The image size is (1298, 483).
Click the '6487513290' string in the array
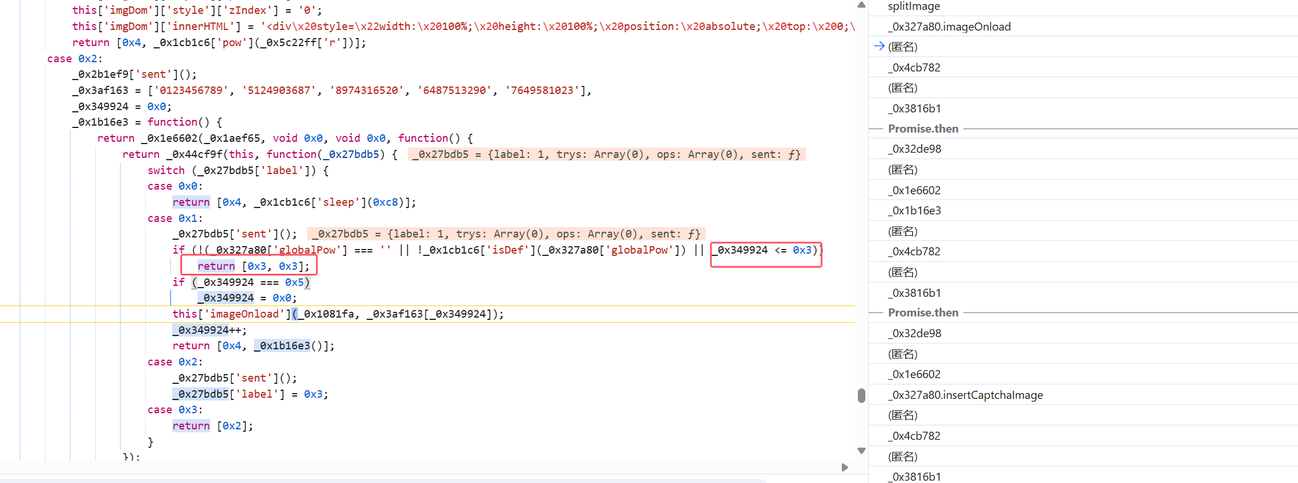[455, 90]
